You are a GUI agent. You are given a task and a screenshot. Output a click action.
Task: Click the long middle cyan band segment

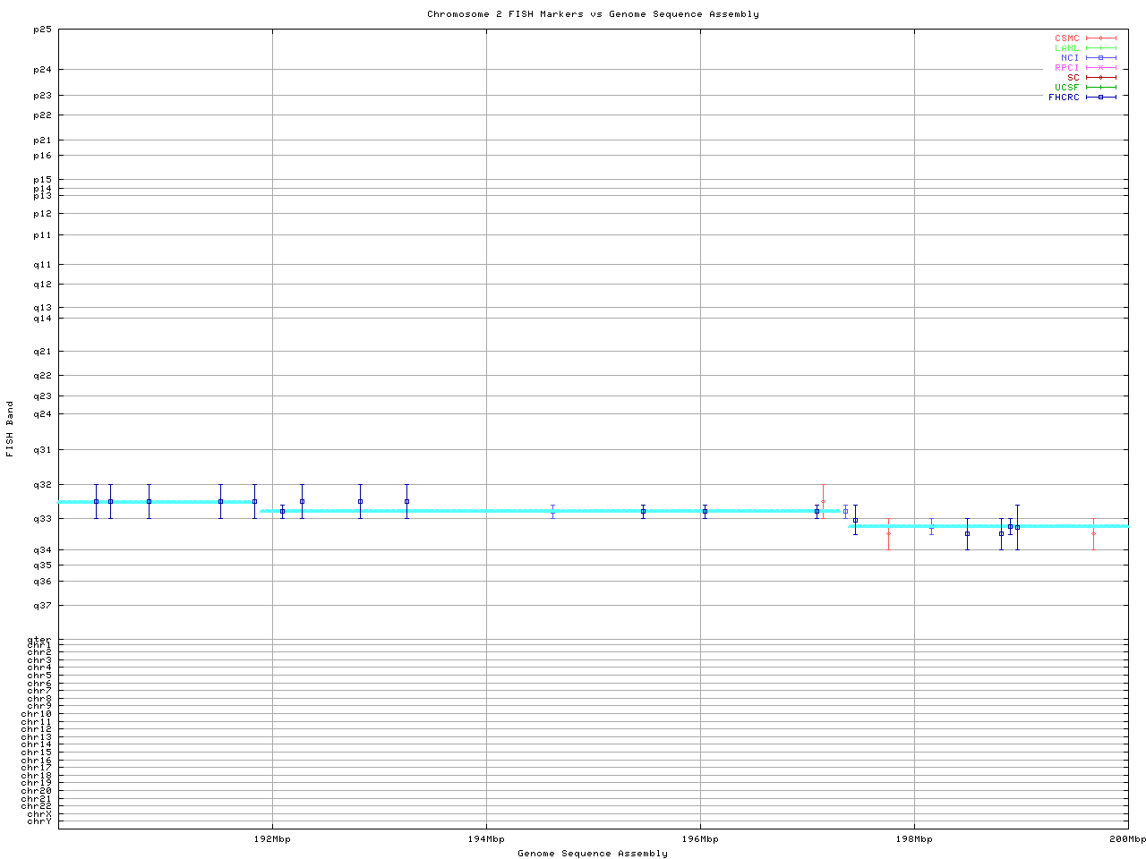(550, 511)
